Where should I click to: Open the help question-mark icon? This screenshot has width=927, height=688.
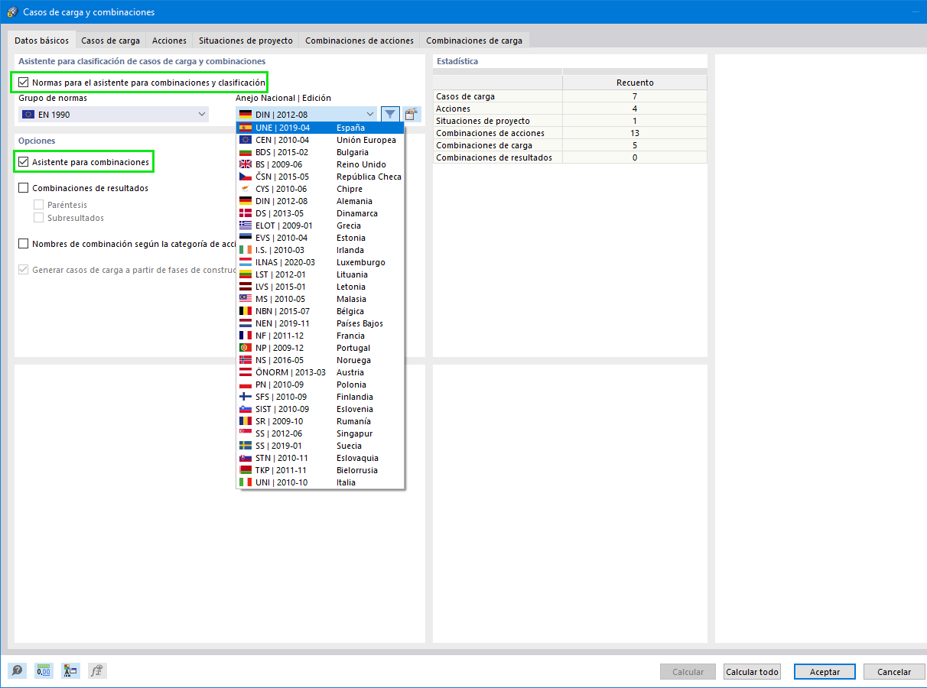(x=17, y=670)
